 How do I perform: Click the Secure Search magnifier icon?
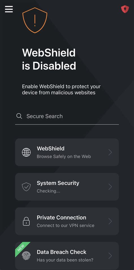19,116
